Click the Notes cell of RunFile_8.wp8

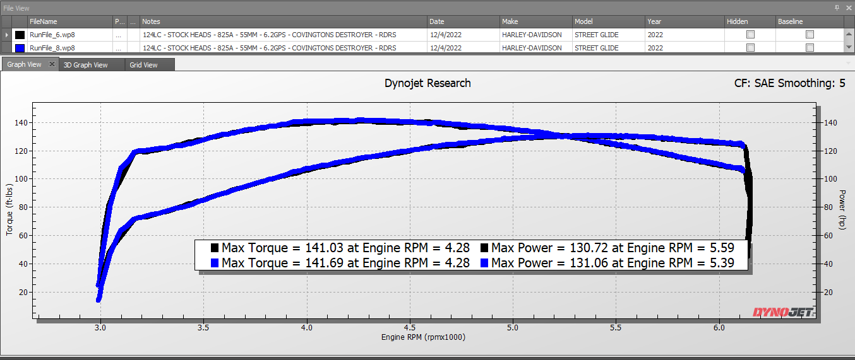click(284, 48)
